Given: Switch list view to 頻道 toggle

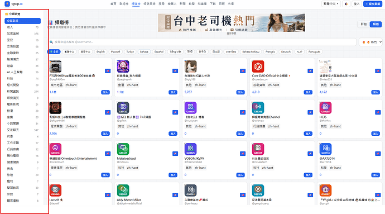Looking at the screenshot, I should click(x=376, y=24).
